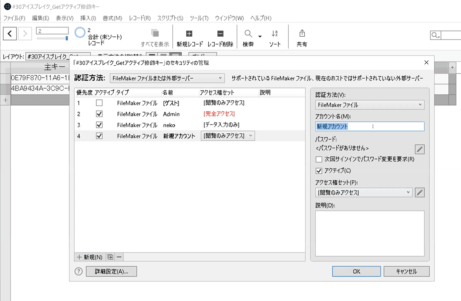The image size is (461, 301).
Task: Open top 認証方法 dropdown
Action: click(x=167, y=78)
